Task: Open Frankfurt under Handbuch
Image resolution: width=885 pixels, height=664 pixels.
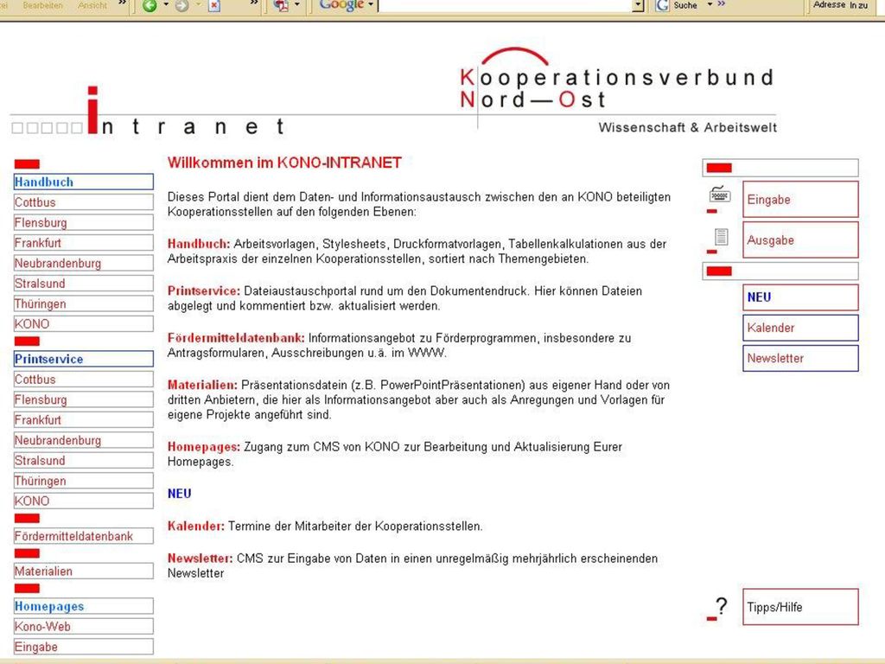Action: pos(84,243)
